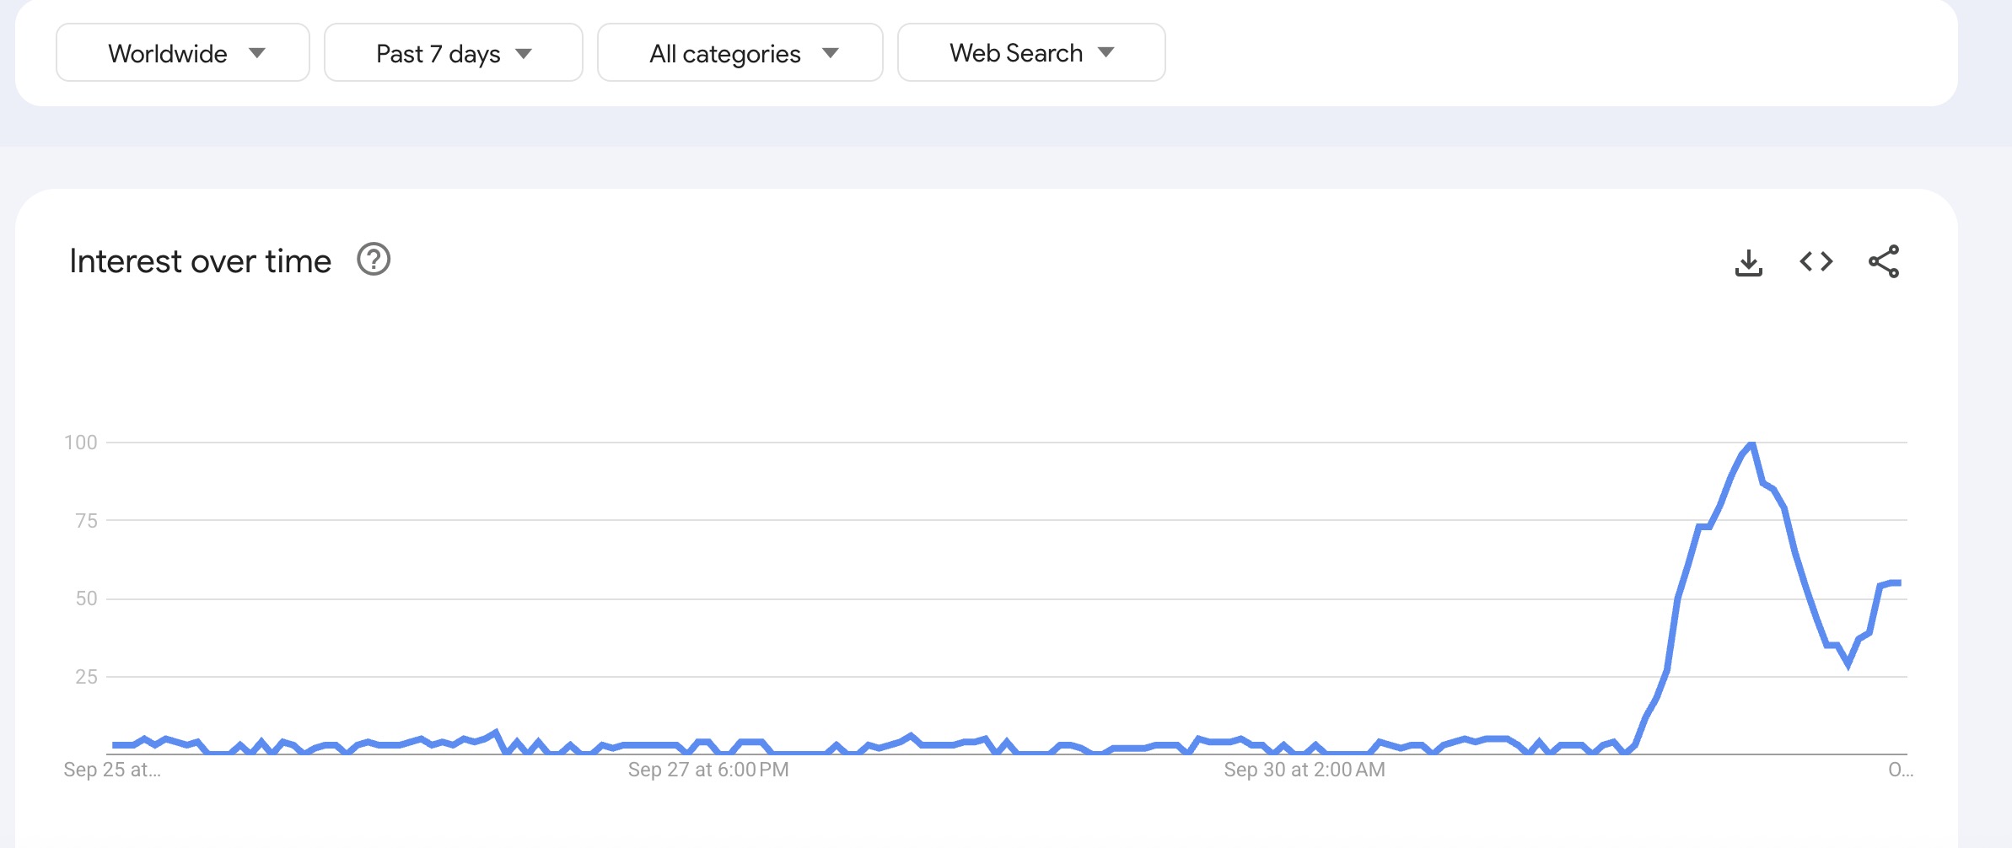Image resolution: width=2012 pixels, height=848 pixels.
Task: Click the chart peak at value 100
Action: (x=1752, y=444)
